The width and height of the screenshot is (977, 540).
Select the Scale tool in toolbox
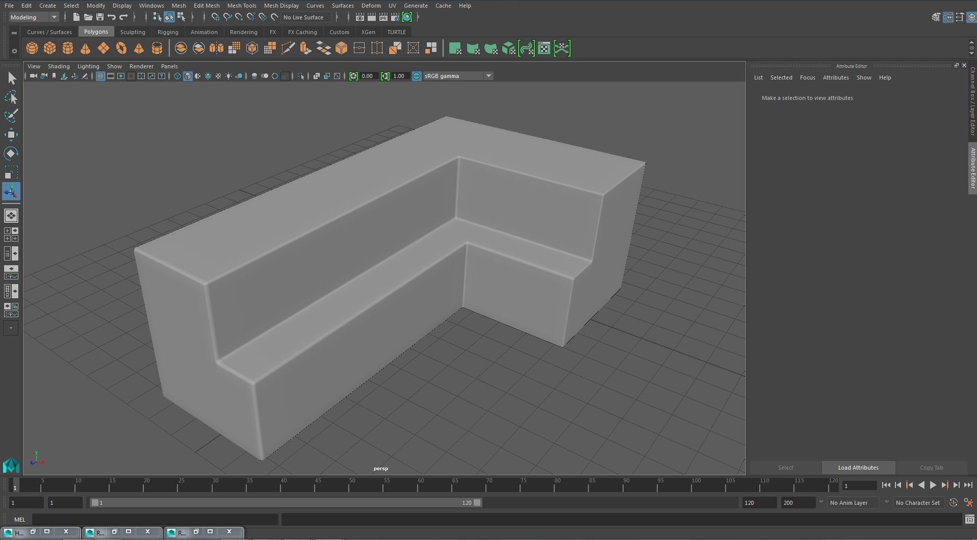(x=11, y=172)
